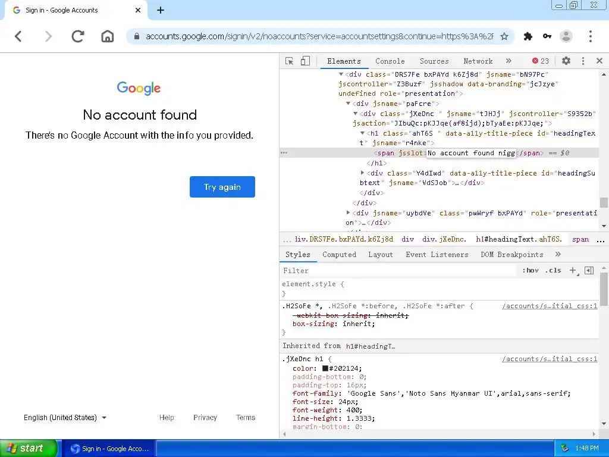Collapse the div jsname paFcre node

pos(349,104)
